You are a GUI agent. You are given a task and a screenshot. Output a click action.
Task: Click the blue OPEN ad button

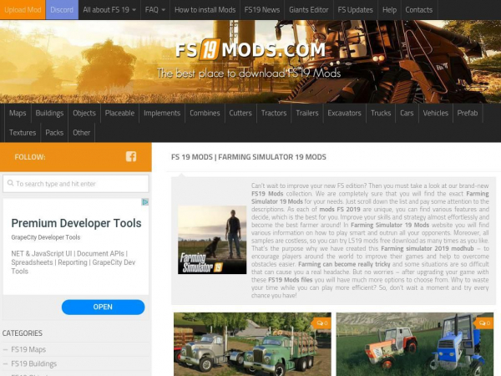pos(103,307)
